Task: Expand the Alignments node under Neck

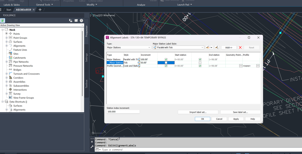Action: (7, 46)
